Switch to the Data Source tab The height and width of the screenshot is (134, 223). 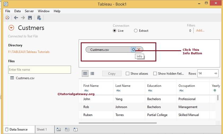pos(19,129)
